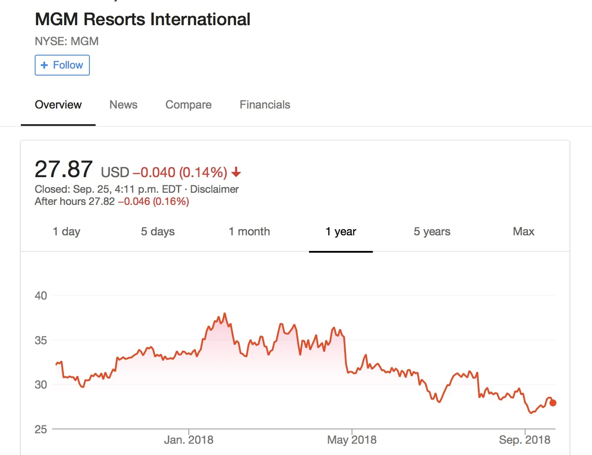Switch chart to 5 years range

click(x=432, y=231)
